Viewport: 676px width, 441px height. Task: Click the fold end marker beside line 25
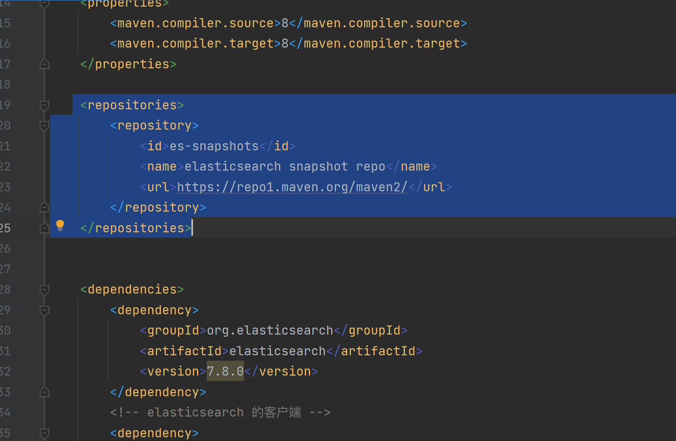pyautogui.click(x=44, y=227)
